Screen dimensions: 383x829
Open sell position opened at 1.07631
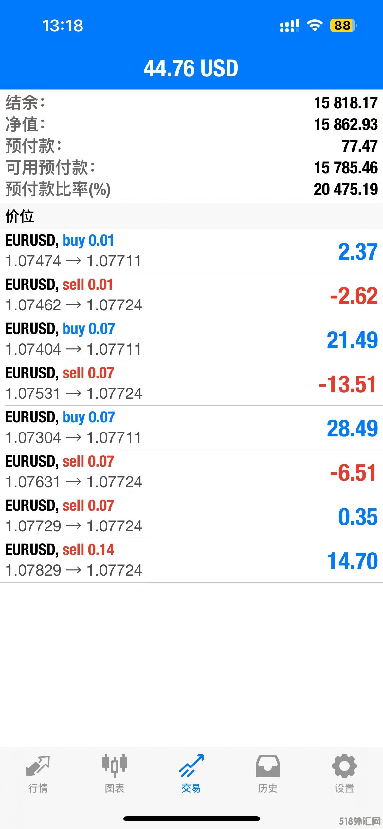point(191,472)
